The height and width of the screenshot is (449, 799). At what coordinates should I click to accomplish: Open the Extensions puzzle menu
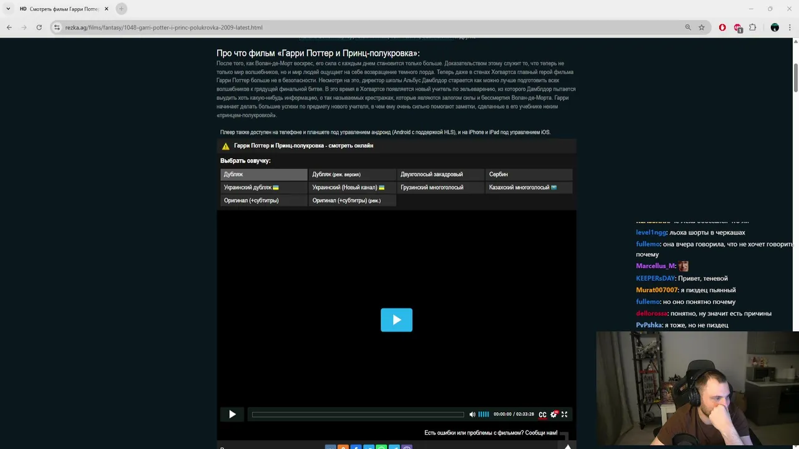[752, 27]
